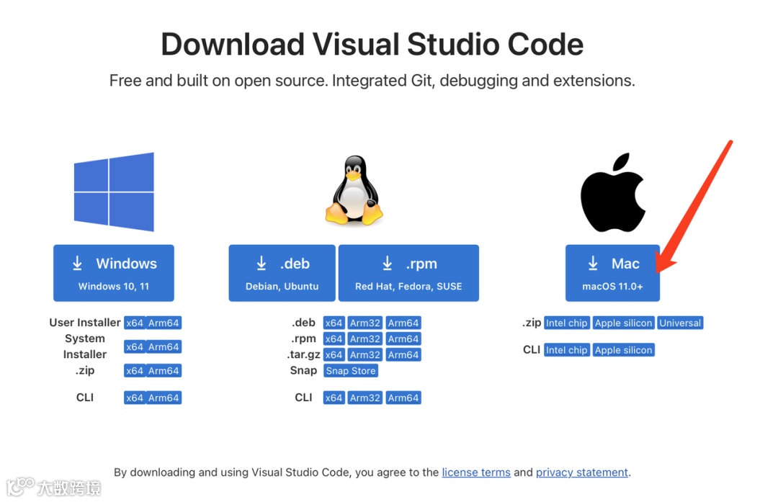Select Arm64 in Linux .deb row
Screen dimensions: 778x502
tap(403, 323)
